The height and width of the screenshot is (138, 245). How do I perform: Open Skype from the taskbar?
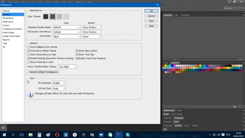127,135
